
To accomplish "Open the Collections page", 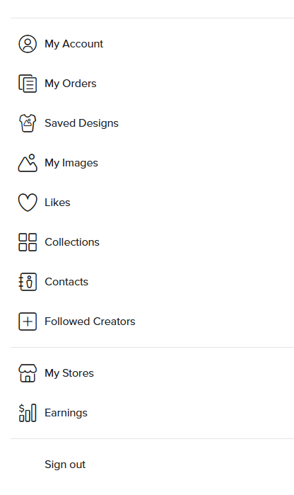I will pyautogui.click(x=72, y=242).
